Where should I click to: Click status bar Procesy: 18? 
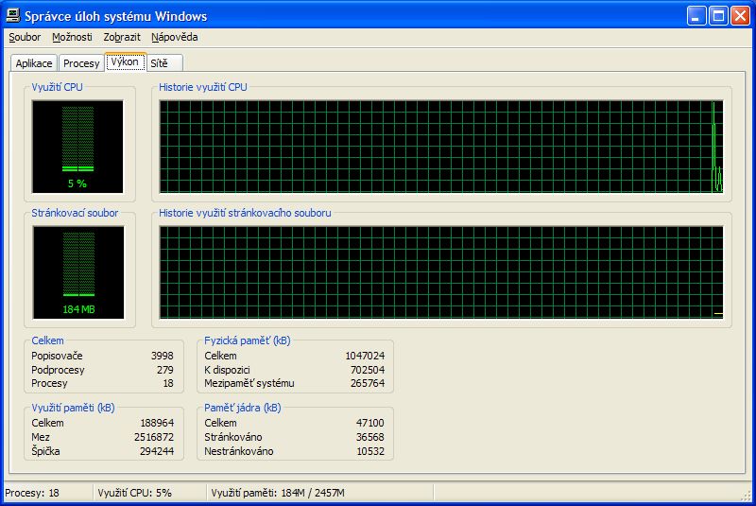[x=32, y=493]
